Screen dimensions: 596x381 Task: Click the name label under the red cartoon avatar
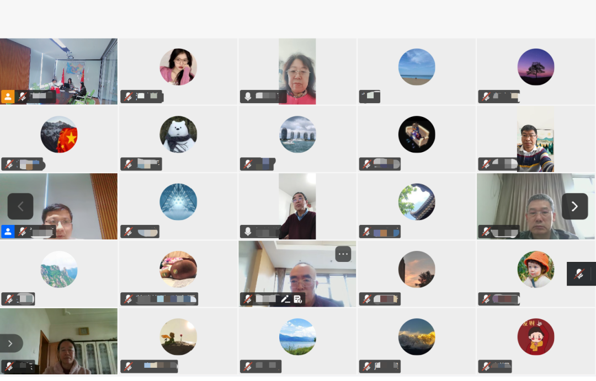click(501, 366)
